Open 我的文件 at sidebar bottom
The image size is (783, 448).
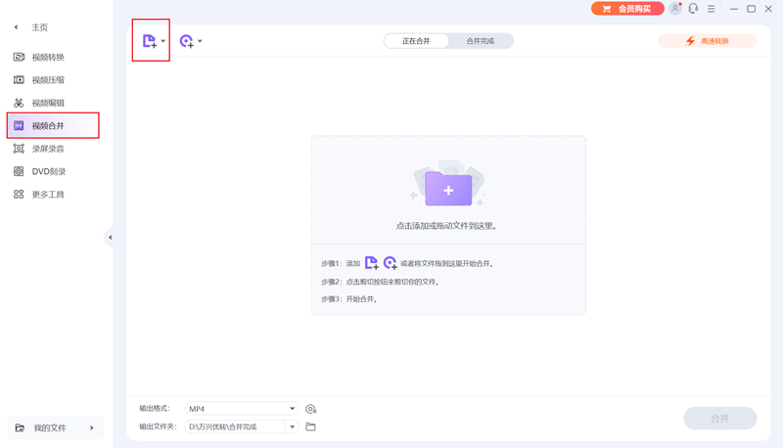pos(55,427)
